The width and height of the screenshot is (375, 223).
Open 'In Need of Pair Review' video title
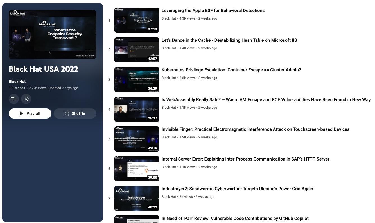point(235,219)
